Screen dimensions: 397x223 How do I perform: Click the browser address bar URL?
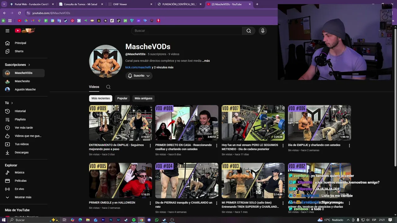pyautogui.click(x=51, y=13)
